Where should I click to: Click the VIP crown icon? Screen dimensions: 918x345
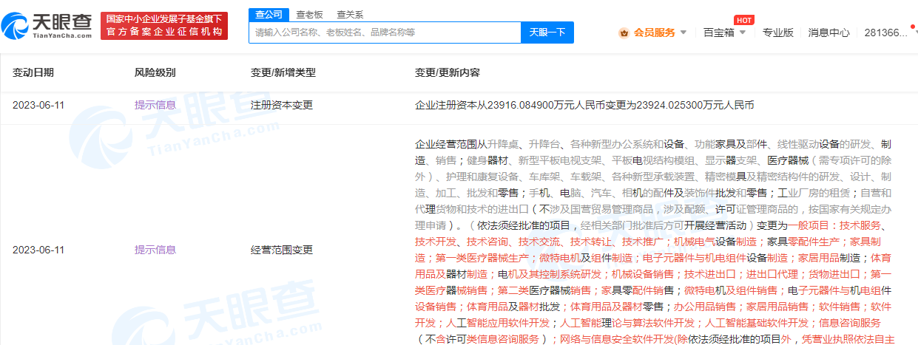(x=623, y=33)
